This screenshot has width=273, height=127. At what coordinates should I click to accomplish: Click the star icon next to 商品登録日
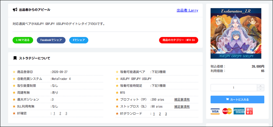click(x=14, y=72)
